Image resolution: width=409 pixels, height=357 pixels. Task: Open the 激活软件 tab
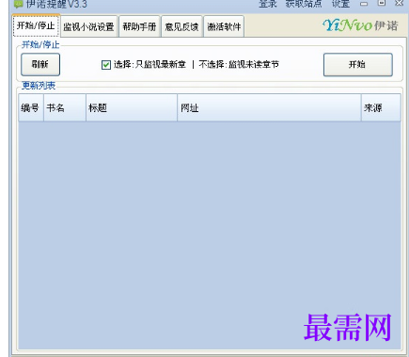point(224,26)
